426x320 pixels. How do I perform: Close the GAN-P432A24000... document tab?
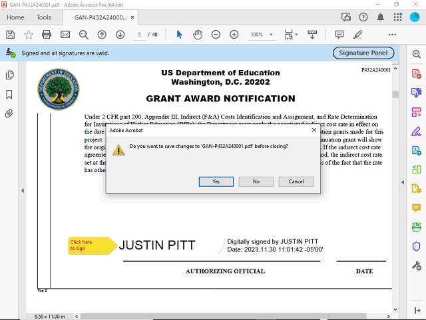(x=132, y=17)
